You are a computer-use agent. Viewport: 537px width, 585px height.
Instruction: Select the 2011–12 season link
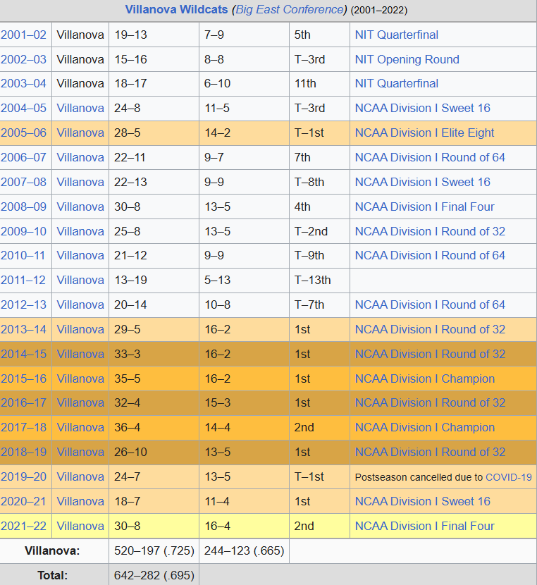click(x=23, y=280)
